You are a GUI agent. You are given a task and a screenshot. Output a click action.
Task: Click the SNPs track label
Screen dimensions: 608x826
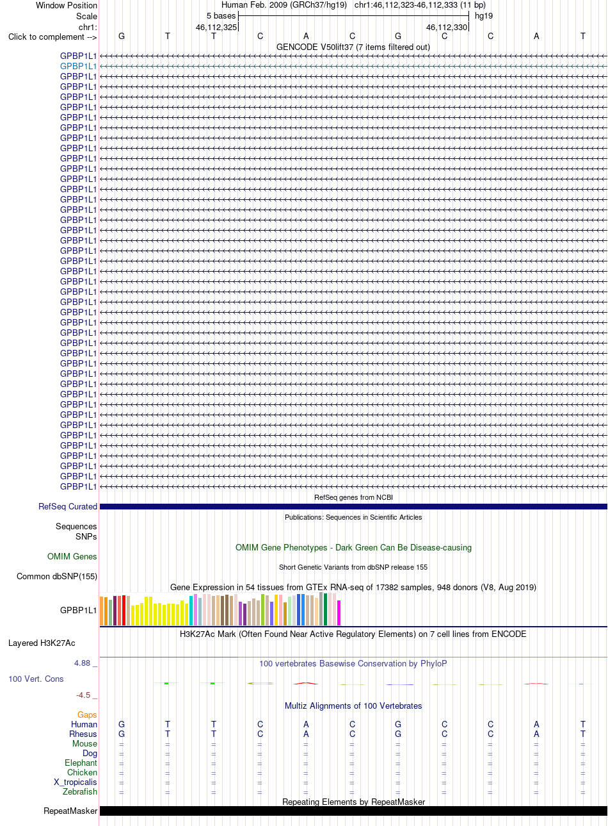[x=86, y=536]
